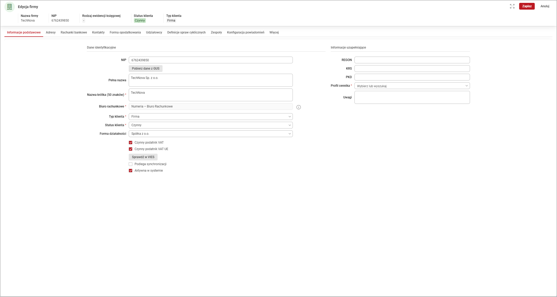Click into the REGON input field
The width and height of the screenshot is (557, 297).
pos(412,60)
